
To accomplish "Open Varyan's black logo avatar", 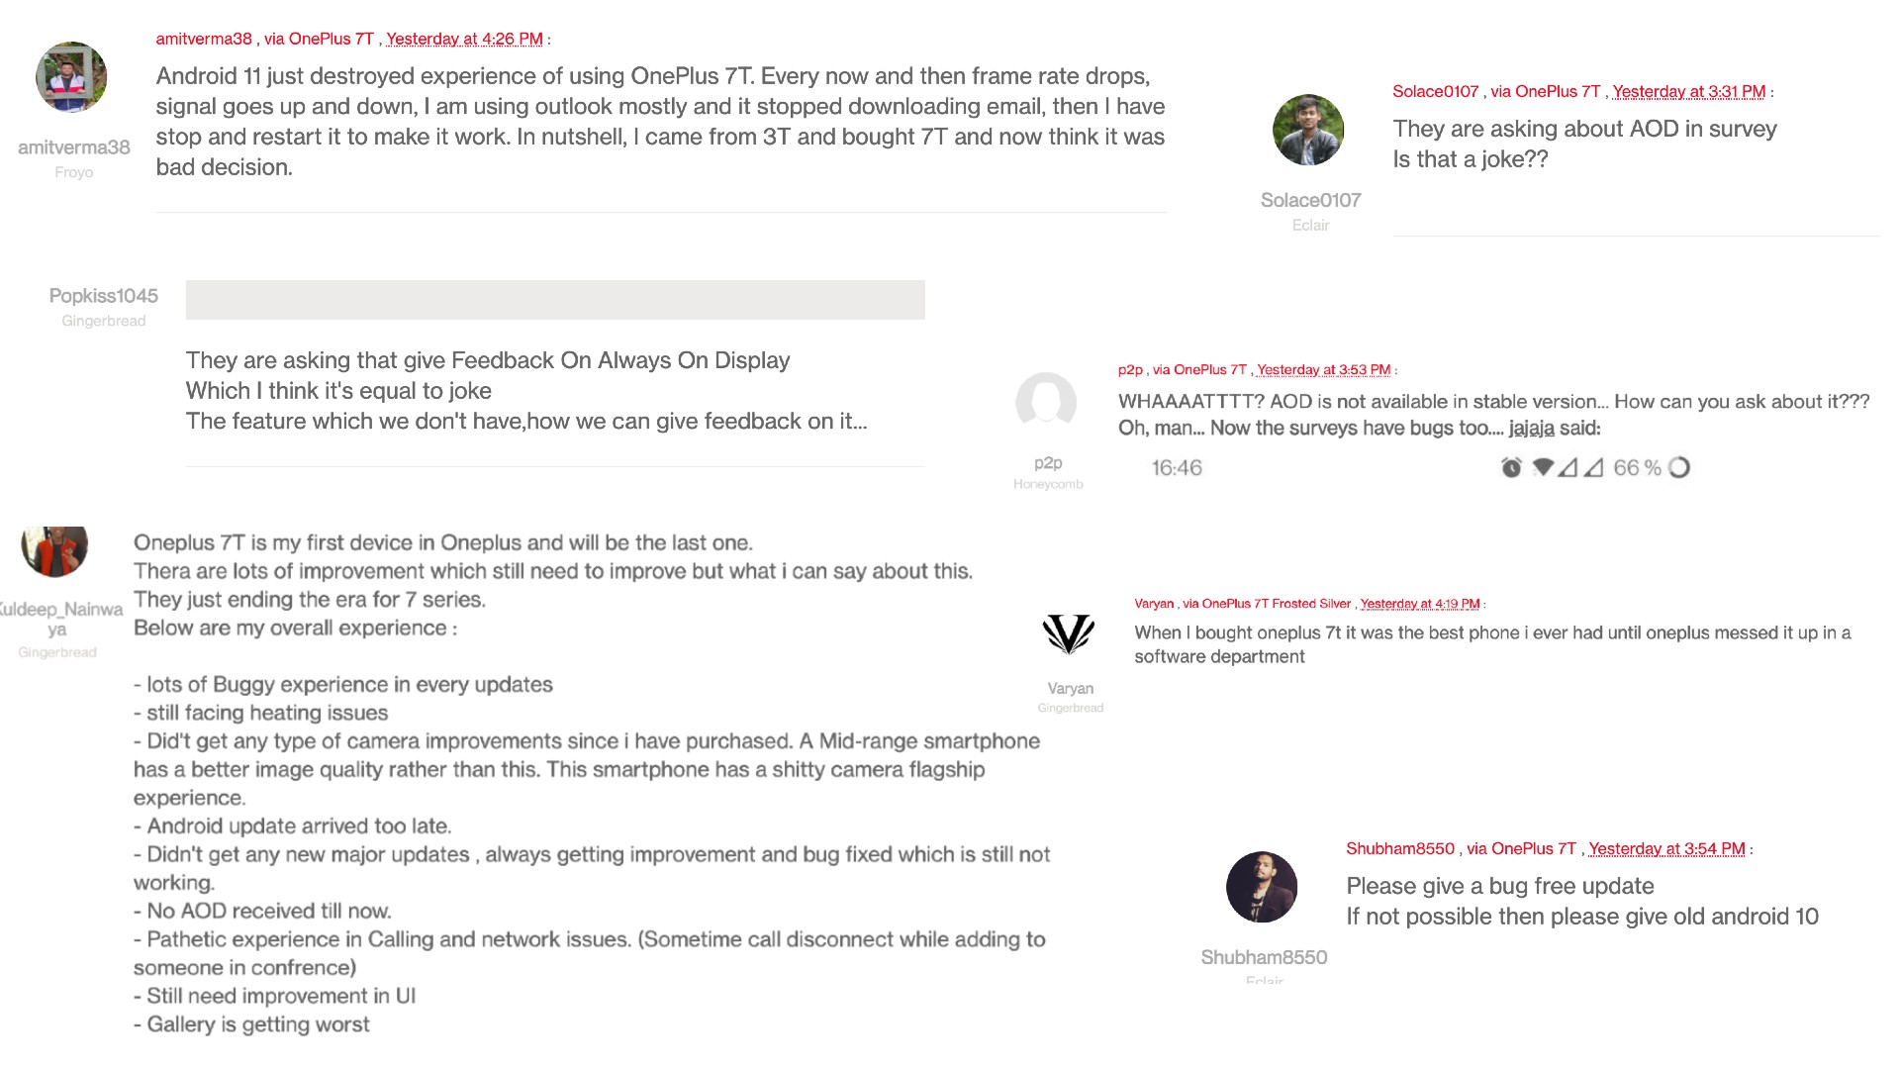I will 1069,633.
